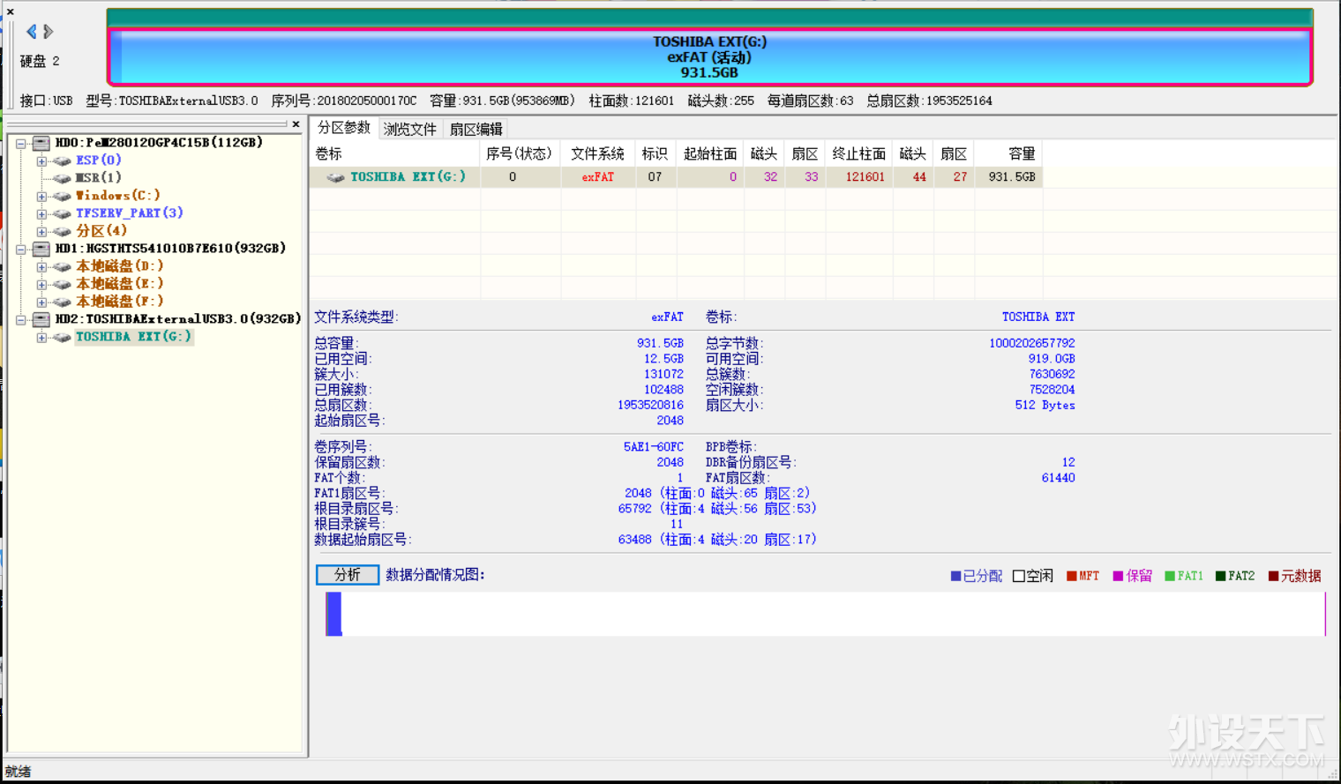The height and width of the screenshot is (784, 1341).
Task: Click the 卷标 column header
Action: (x=395, y=153)
